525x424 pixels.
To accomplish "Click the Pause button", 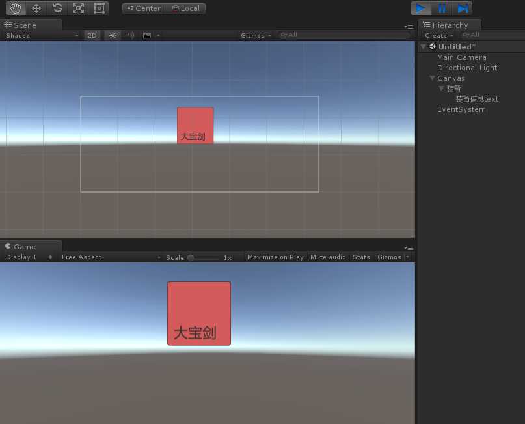I will tap(442, 8).
